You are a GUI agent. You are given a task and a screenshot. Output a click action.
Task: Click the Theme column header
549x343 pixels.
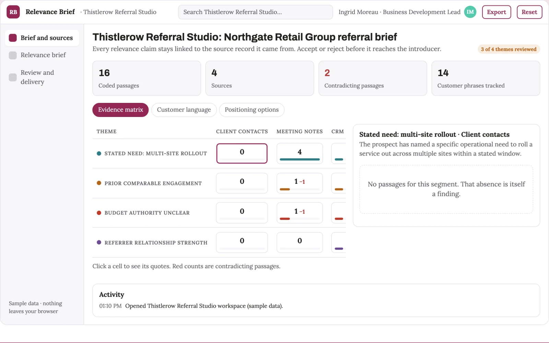tap(106, 131)
